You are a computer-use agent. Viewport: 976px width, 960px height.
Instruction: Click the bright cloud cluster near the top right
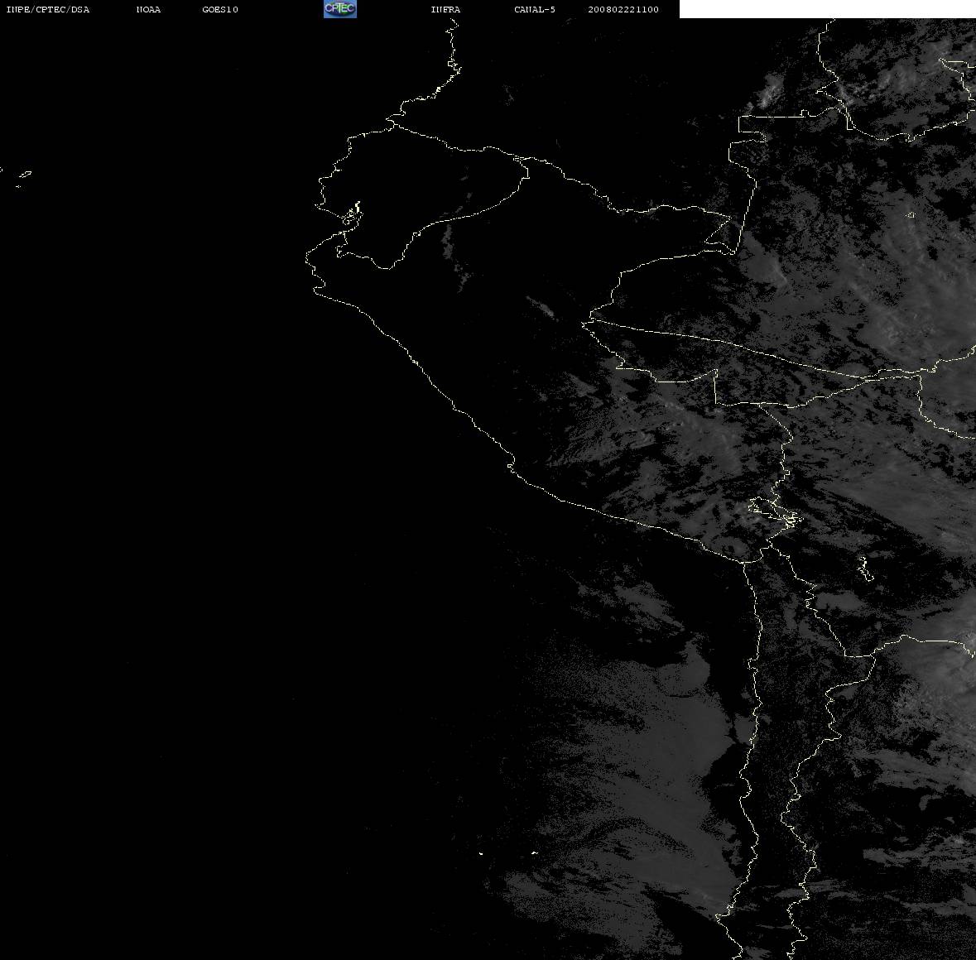(769, 94)
